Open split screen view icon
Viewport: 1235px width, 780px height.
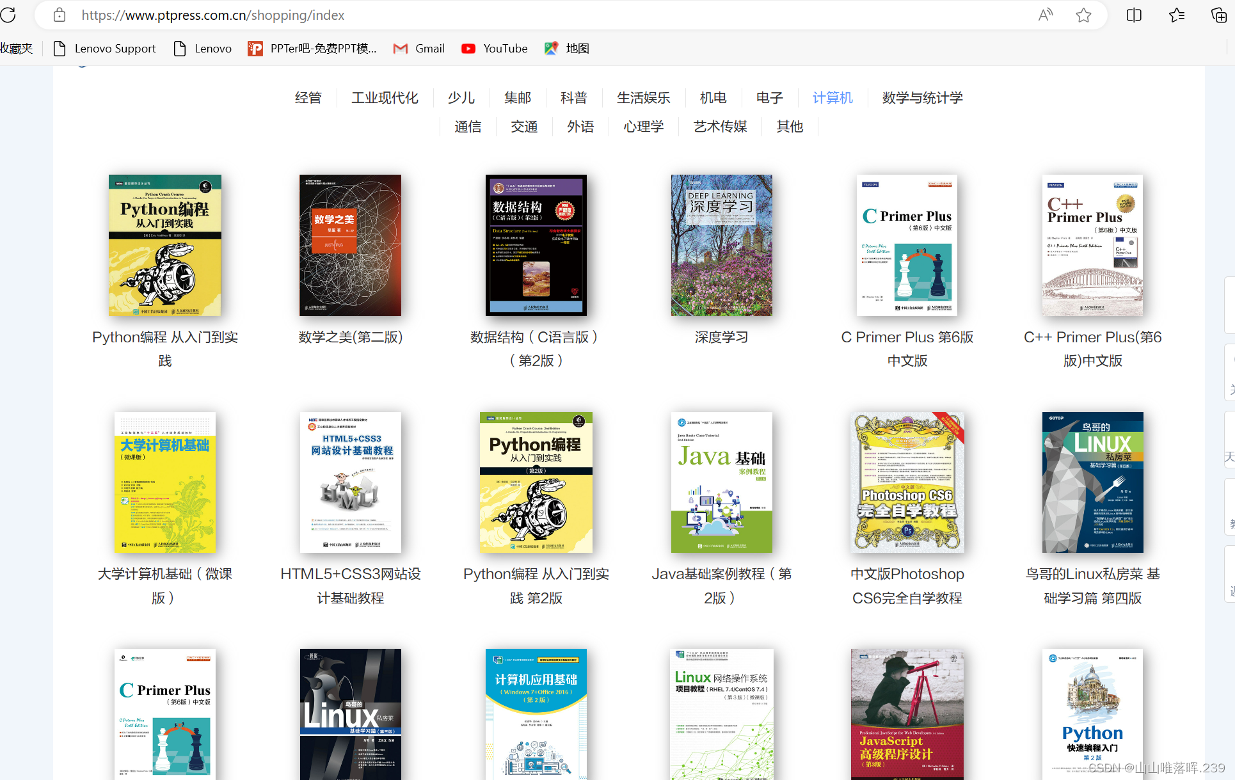coord(1134,15)
